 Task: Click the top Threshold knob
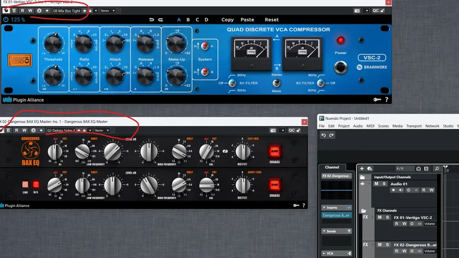tap(53, 43)
